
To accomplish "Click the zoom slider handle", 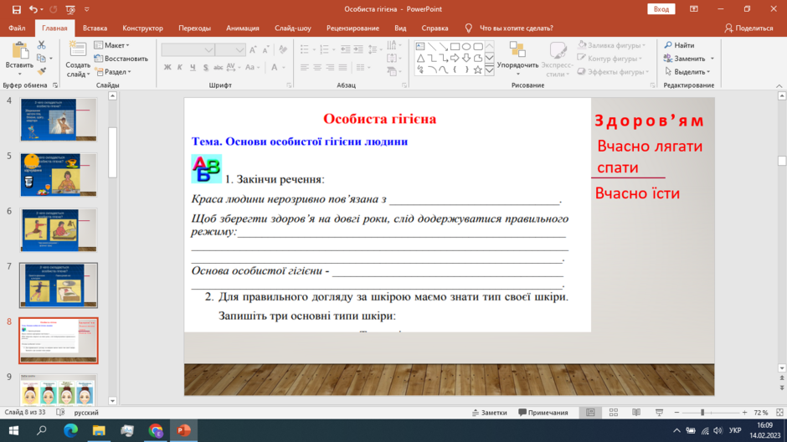I will (x=702, y=413).
